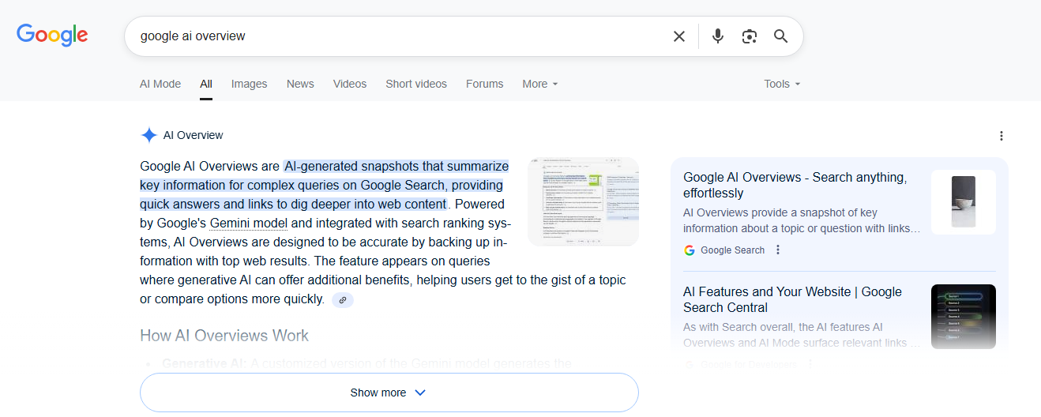Open Search by image camera icon
1041x417 pixels.
pyautogui.click(x=750, y=36)
